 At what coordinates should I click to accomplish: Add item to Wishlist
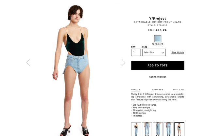tap(158, 77)
